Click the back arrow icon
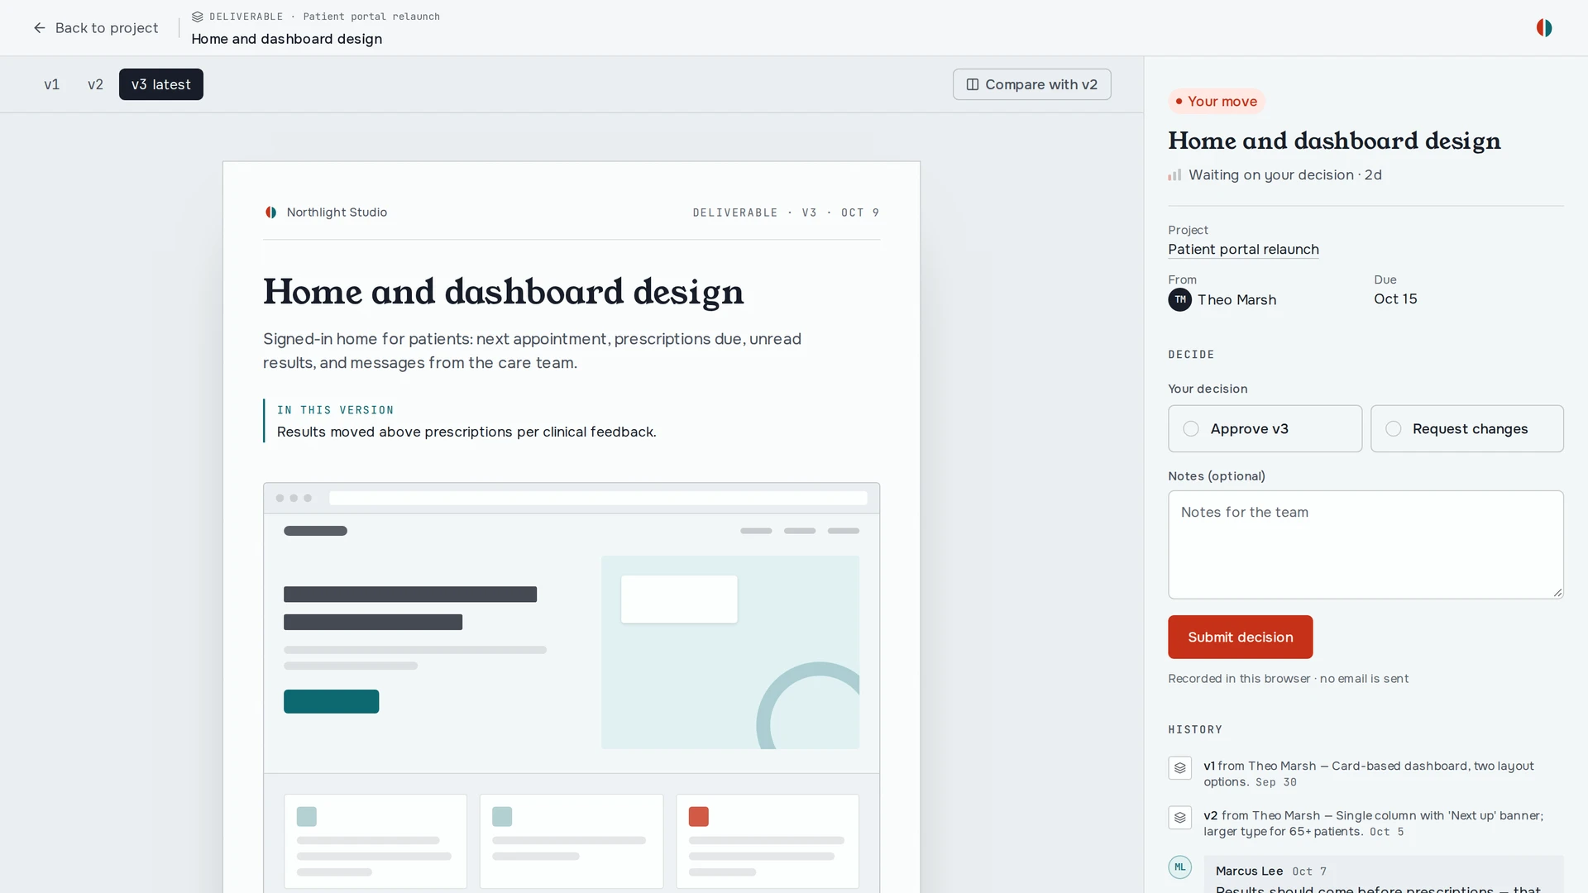This screenshot has height=893, width=1588. [39, 28]
